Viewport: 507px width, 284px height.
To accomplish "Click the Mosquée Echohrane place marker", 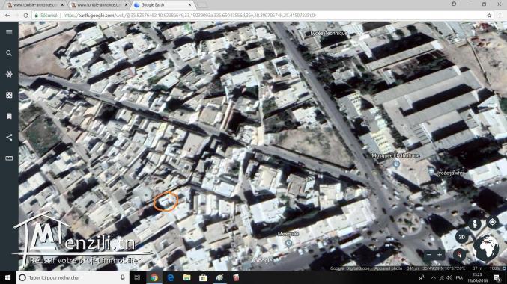I will 395,164.
